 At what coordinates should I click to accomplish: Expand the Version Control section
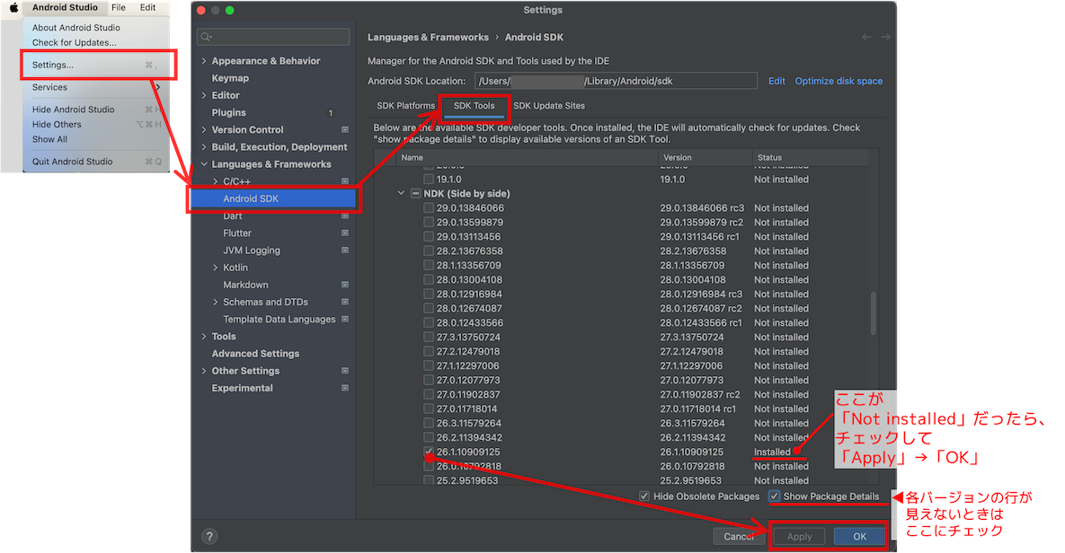204,129
